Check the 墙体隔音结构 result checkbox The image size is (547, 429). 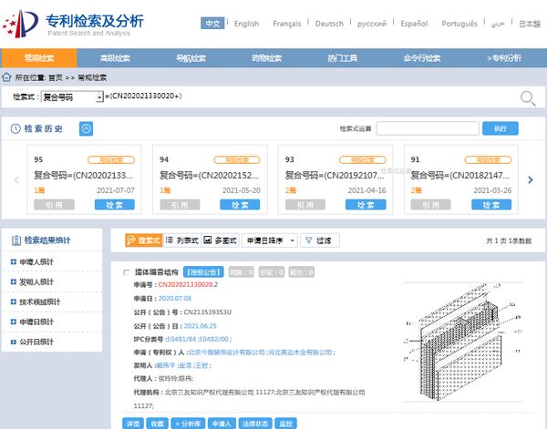pyautogui.click(x=127, y=272)
